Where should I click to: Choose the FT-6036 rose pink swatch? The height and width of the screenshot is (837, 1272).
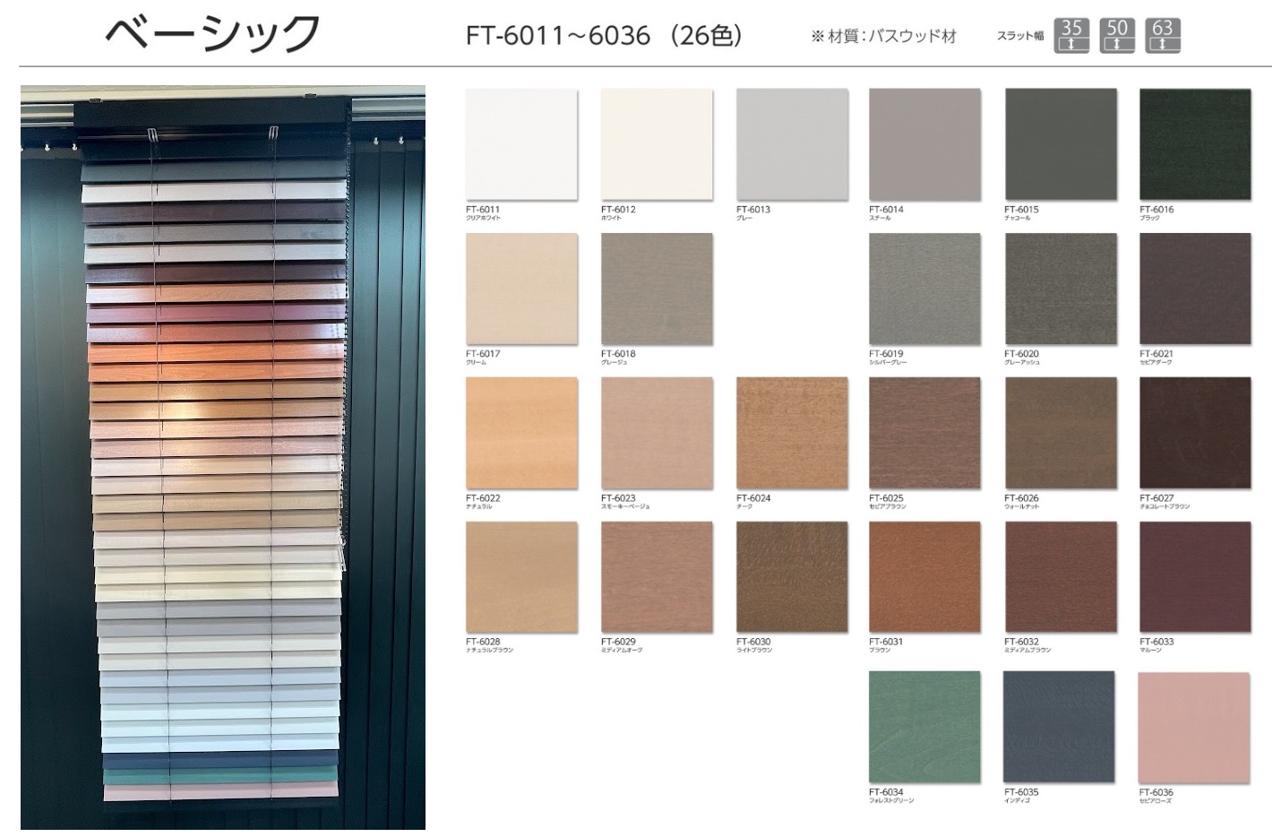tap(1194, 728)
